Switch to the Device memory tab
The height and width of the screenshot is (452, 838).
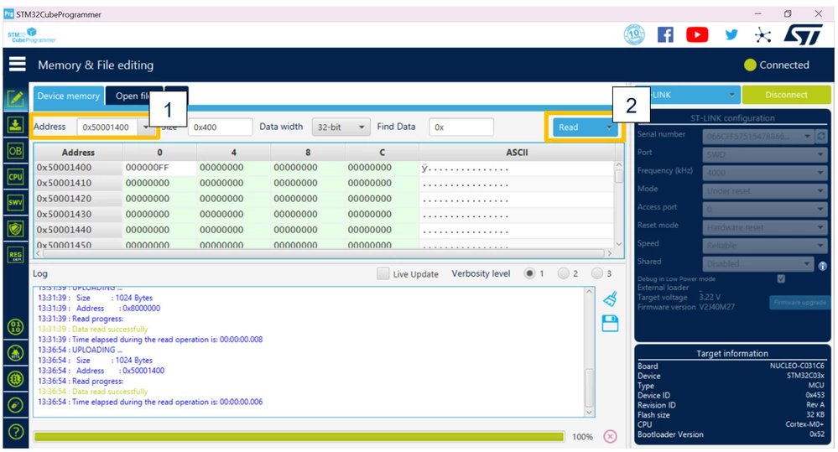coord(69,96)
